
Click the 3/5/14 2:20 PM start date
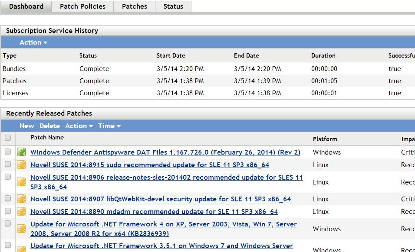tap(180, 69)
